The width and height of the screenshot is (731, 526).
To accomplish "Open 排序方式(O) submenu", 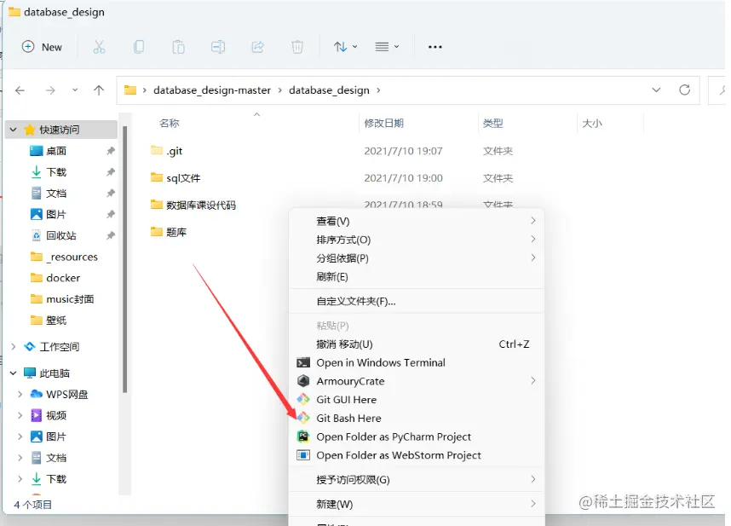I will [417, 240].
